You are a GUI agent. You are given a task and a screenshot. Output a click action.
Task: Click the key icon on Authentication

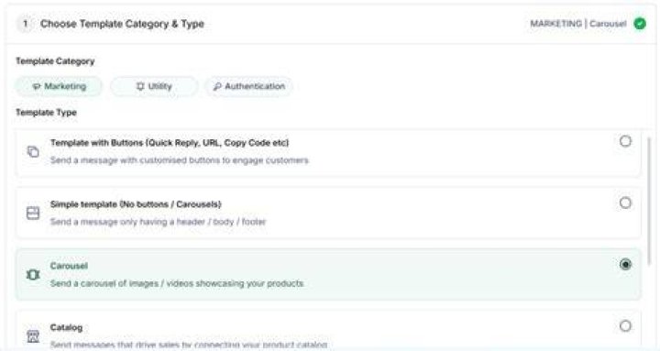coord(217,87)
